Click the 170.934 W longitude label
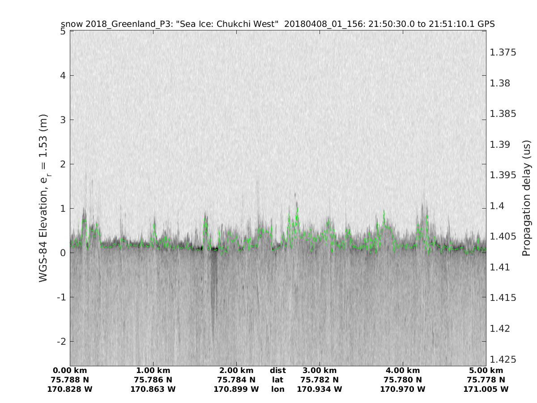537x403 pixels. pyautogui.click(x=320, y=389)
